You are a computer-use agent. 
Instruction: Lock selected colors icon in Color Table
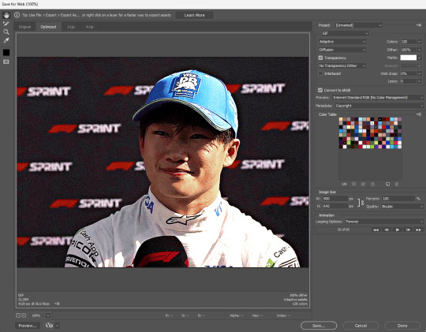click(x=372, y=185)
